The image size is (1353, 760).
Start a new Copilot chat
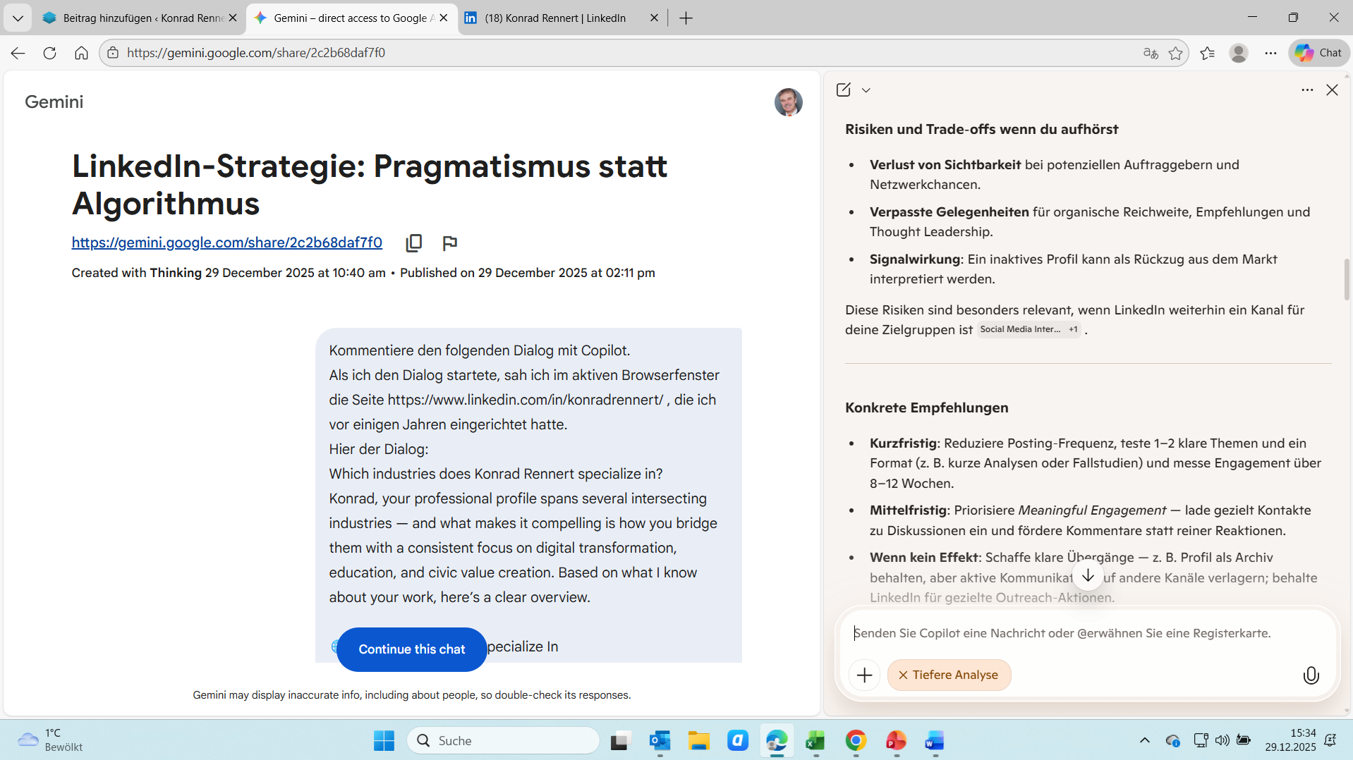843,90
